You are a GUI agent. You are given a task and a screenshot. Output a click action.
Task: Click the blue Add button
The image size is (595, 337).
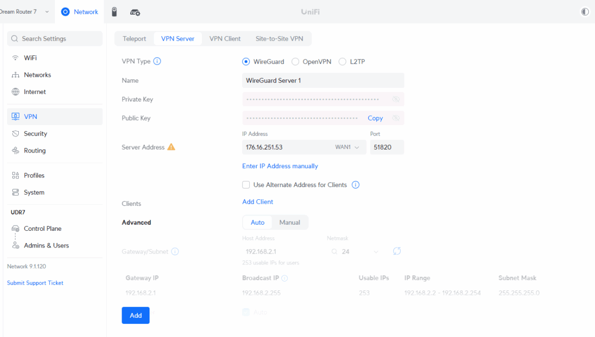pos(135,315)
